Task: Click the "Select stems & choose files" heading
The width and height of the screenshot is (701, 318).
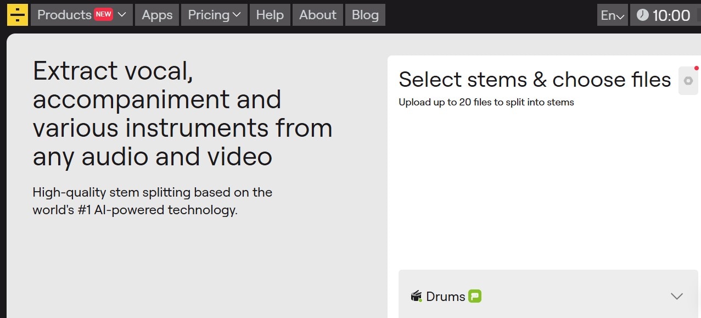Action: [x=535, y=80]
